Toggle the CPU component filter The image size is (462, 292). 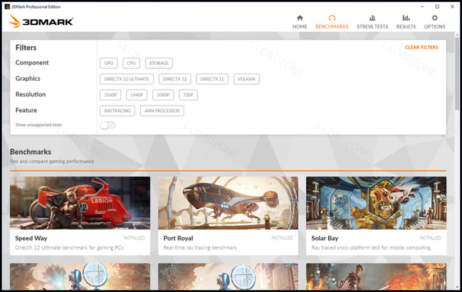click(x=131, y=63)
